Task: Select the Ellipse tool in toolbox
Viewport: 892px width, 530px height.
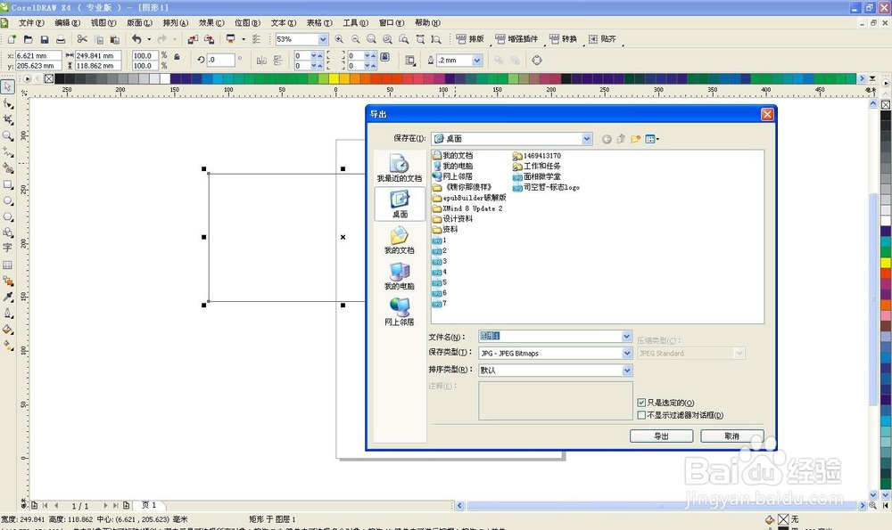Action: pos(8,200)
